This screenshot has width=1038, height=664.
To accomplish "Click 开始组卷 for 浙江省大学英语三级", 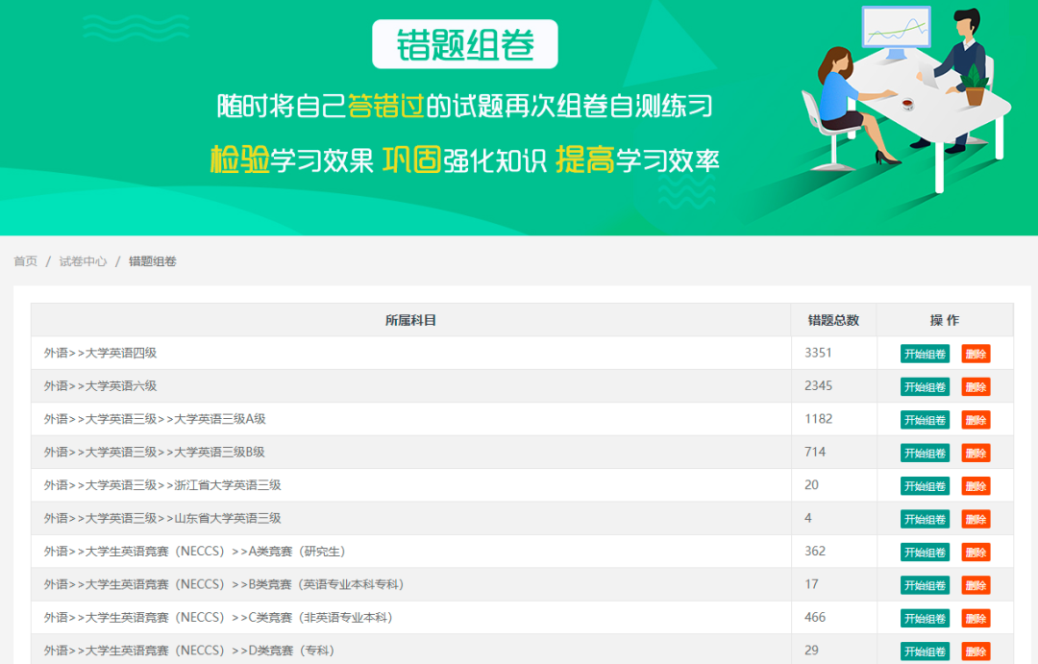I will click(x=925, y=486).
